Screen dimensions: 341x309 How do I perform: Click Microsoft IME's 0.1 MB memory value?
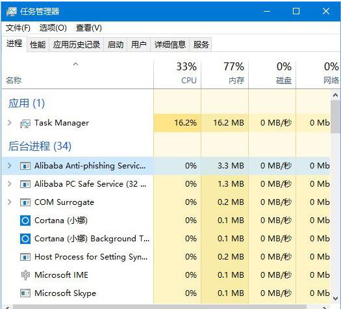(231, 275)
